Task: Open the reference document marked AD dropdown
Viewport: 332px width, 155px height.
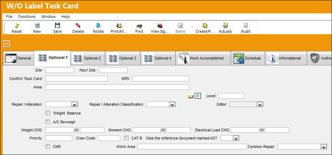Action: point(236,138)
